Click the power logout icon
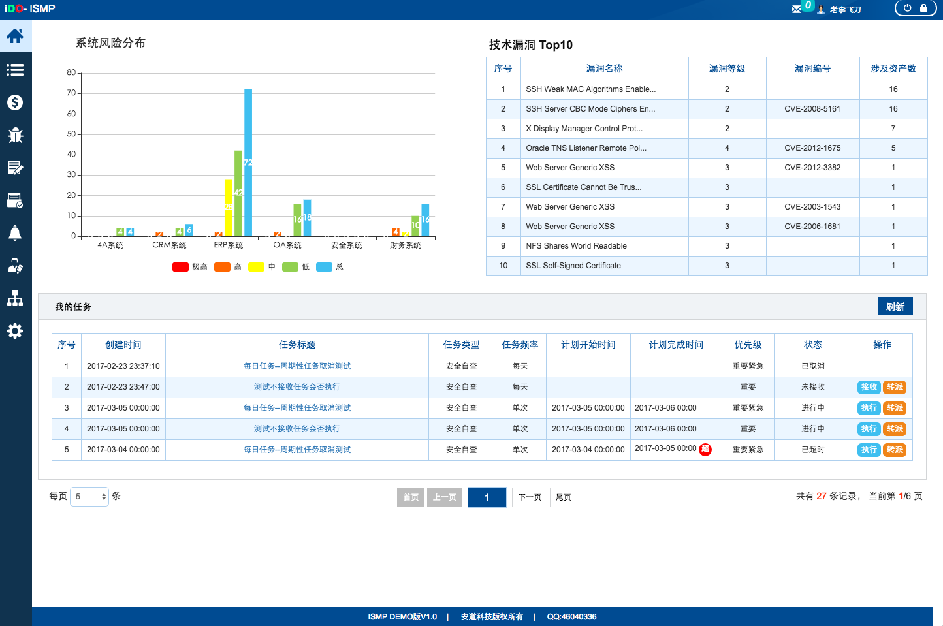This screenshot has height=626, width=943. click(907, 8)
